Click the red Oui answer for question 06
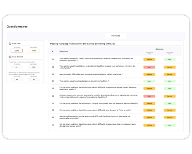The height and width of the screenshot is (154, 192). (149, 96)
